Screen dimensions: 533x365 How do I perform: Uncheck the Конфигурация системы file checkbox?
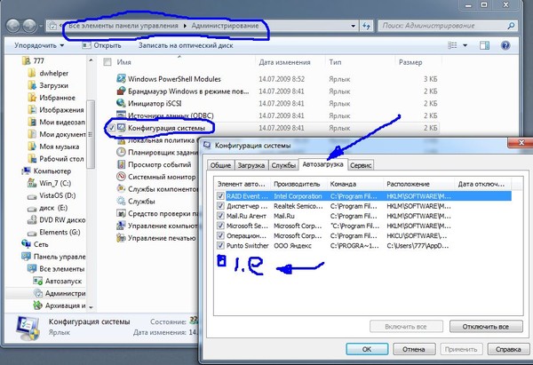pyautogui.click(x=112, y=128)
